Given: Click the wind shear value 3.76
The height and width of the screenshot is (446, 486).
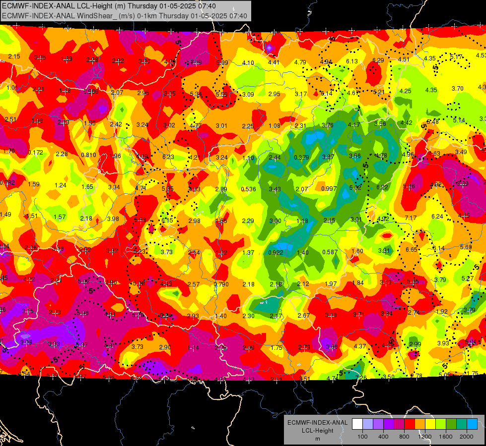Looking at the screenshot, I should tap(328, 125).
